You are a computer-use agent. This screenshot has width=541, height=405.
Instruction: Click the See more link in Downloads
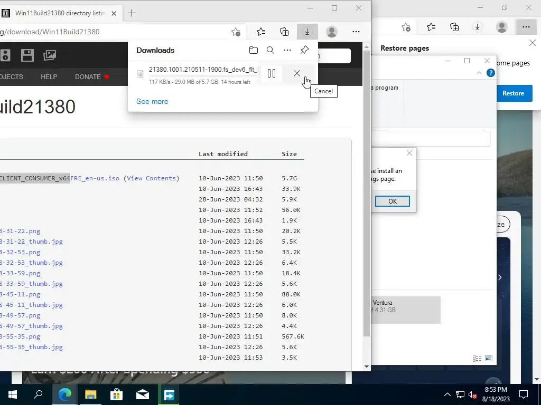coord(152,101)
